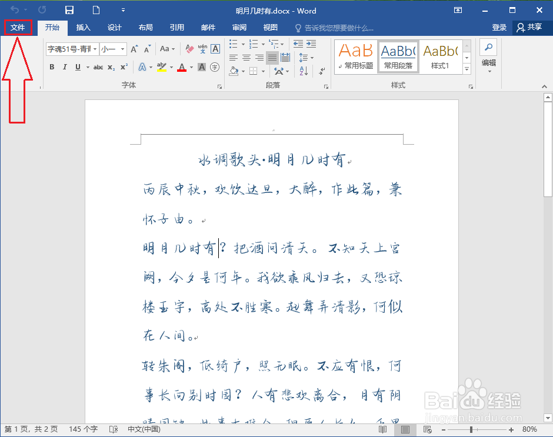This screenshot has width=553, height=437.
Task: Switch to the 插入 ribbon tab
Action: (83, 27)
